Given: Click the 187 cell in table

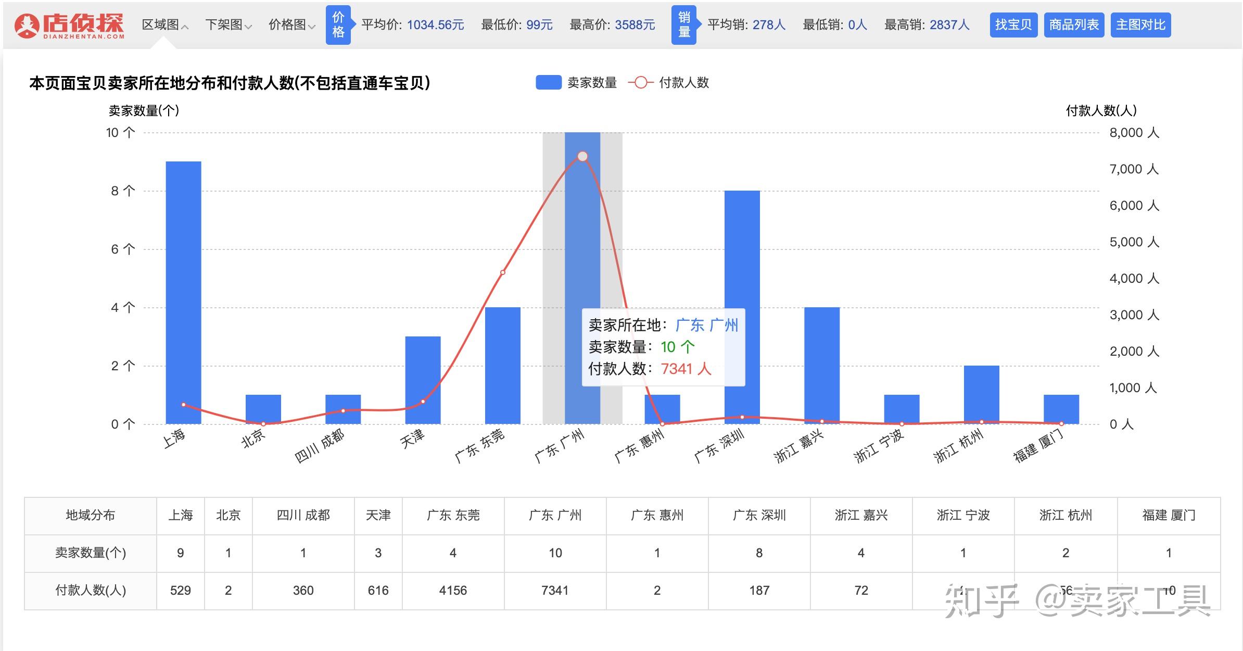Looking at the screenshot, I should pyautogui.click(x=759, y=591).
